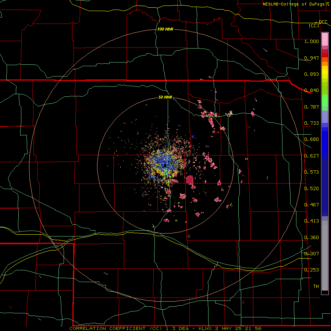Click the 0.680 scale value
Viewport: 331px width, 331px height.
(x=312, y=139)
